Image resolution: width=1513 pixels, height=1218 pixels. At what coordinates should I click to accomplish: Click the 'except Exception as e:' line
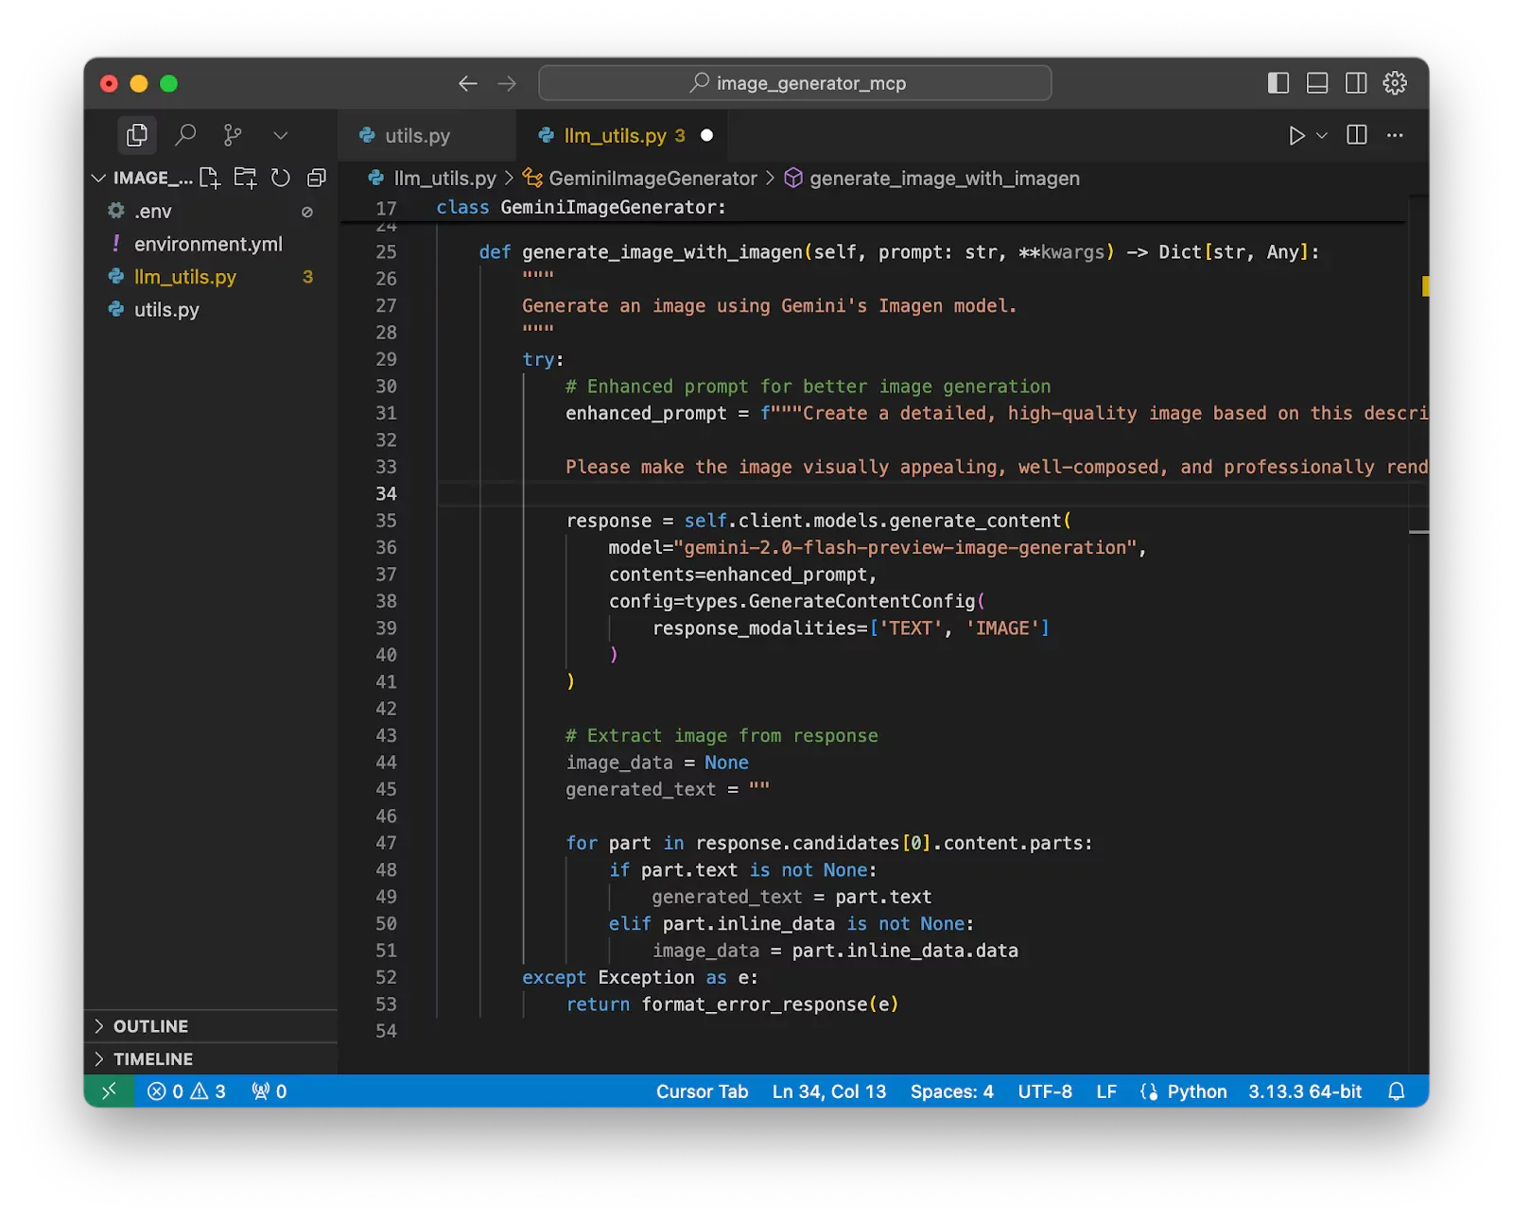click(639, 978)
